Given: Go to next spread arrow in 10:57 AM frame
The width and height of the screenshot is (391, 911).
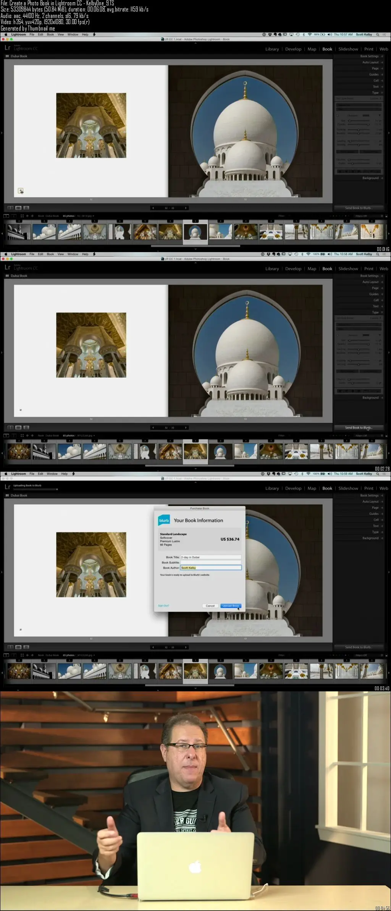Looking at the screenshot, I should (186, 208).
